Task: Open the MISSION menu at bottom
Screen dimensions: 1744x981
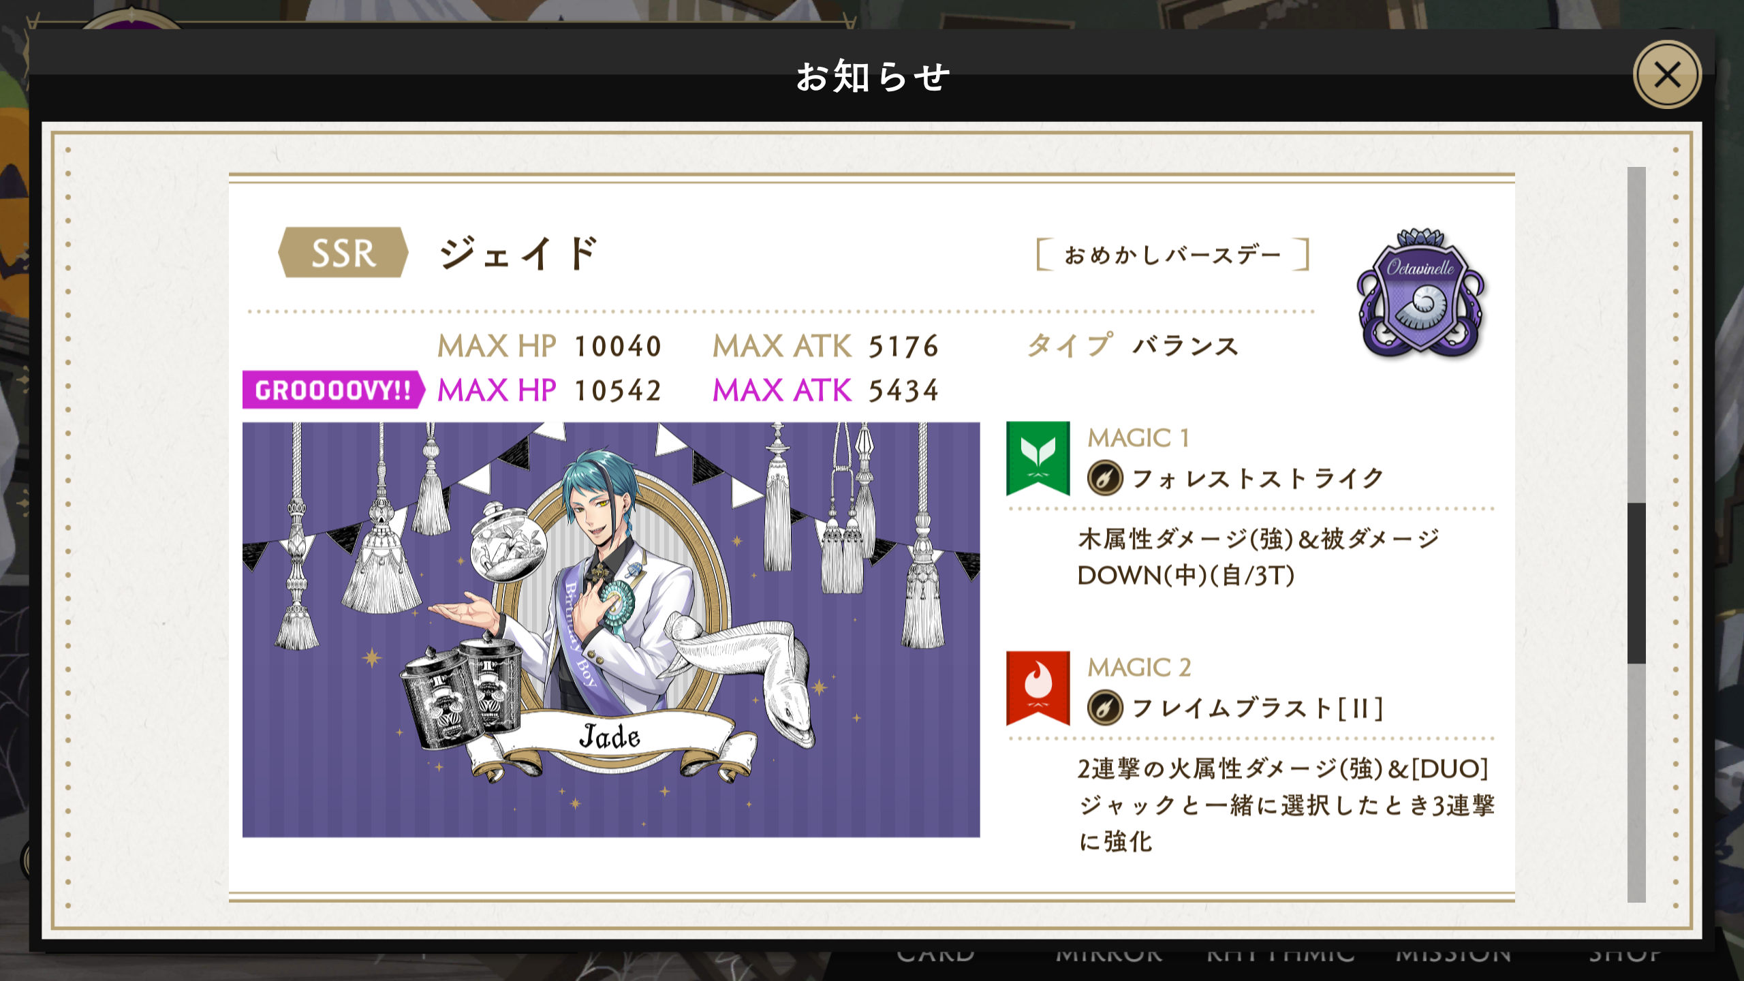Action: tap(1453, 954)
